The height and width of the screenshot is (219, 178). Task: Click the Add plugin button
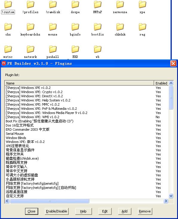tap(125, 211)
